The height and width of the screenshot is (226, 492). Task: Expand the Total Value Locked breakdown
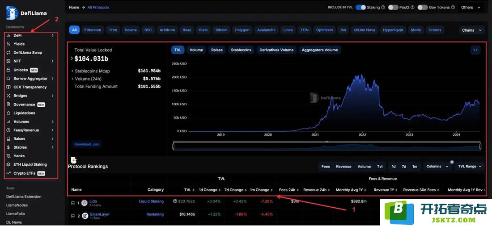pos(72,59)
